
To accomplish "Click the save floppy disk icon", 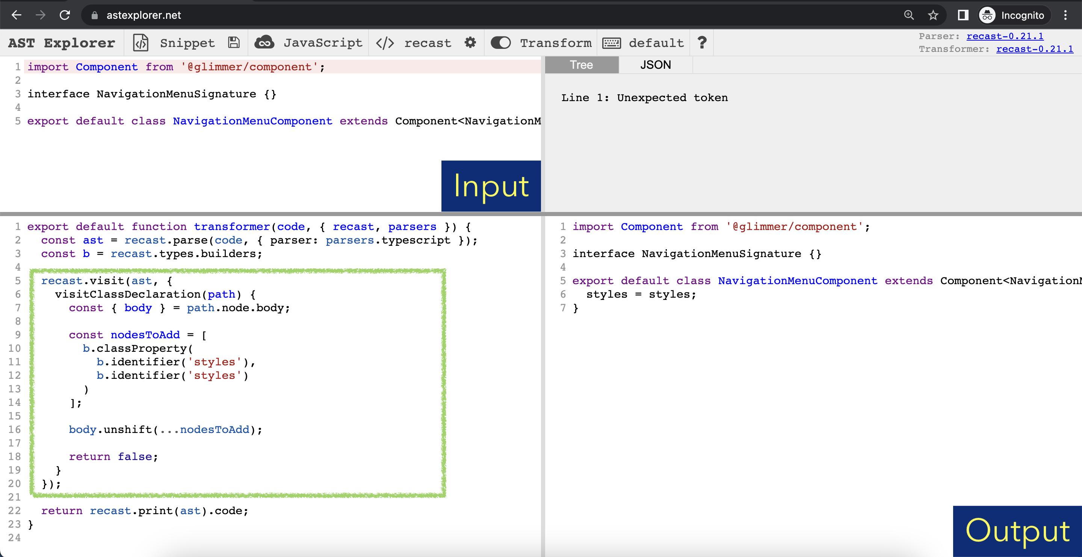I will tap(234, 43).
